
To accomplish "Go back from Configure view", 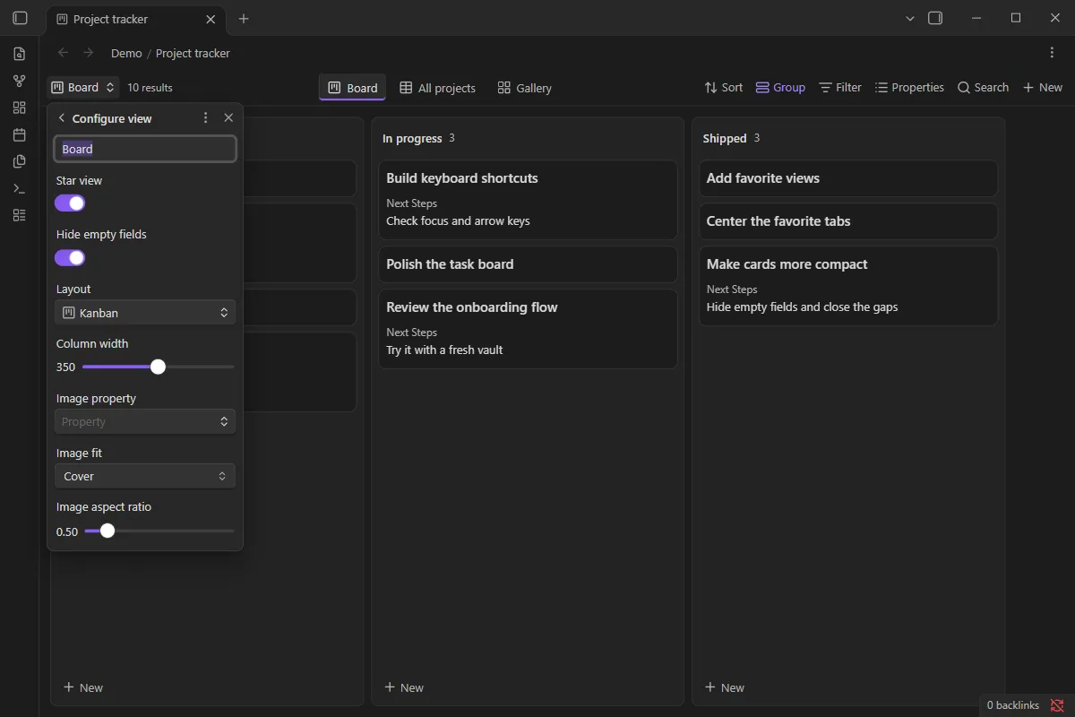I will coord(62,117).
